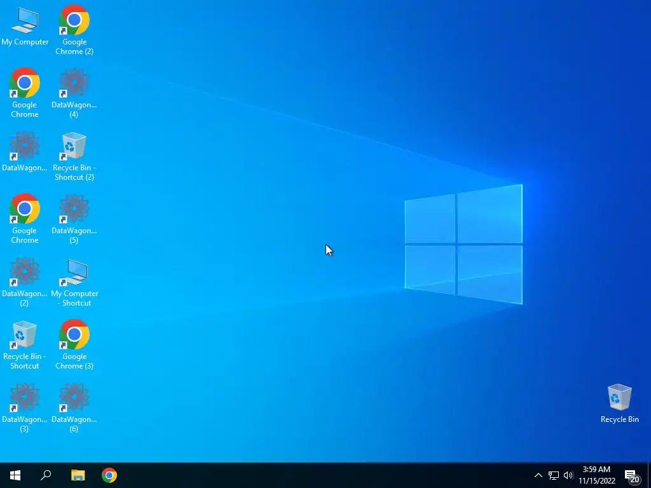Launch File Explorer from the taskbar

coord(78,475)
